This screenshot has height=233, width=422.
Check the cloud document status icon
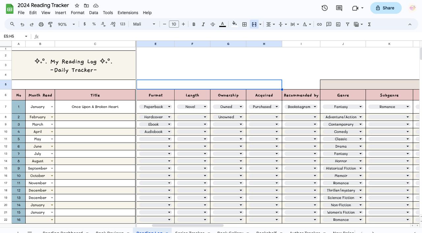pos(96,6)
